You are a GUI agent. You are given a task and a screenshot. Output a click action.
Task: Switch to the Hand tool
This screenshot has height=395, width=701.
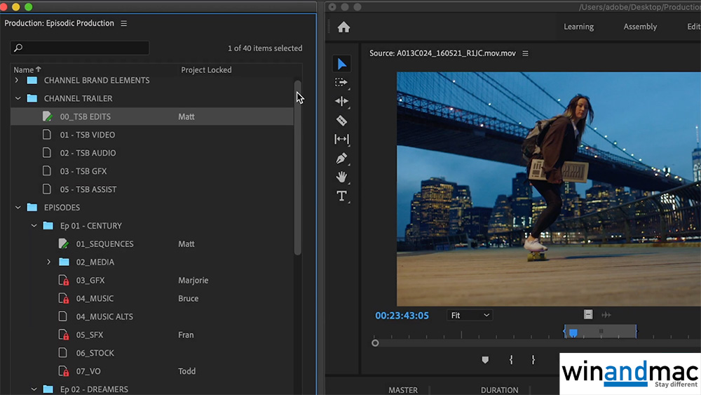pos(341,177)
